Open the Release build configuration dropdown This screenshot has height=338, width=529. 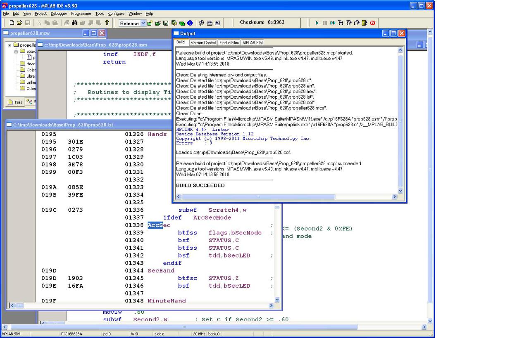click(x=143, y=23)
